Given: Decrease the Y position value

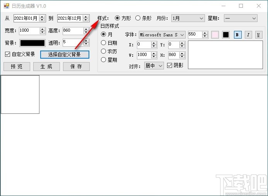Looking at the screenshot, I should pos(182,46).
